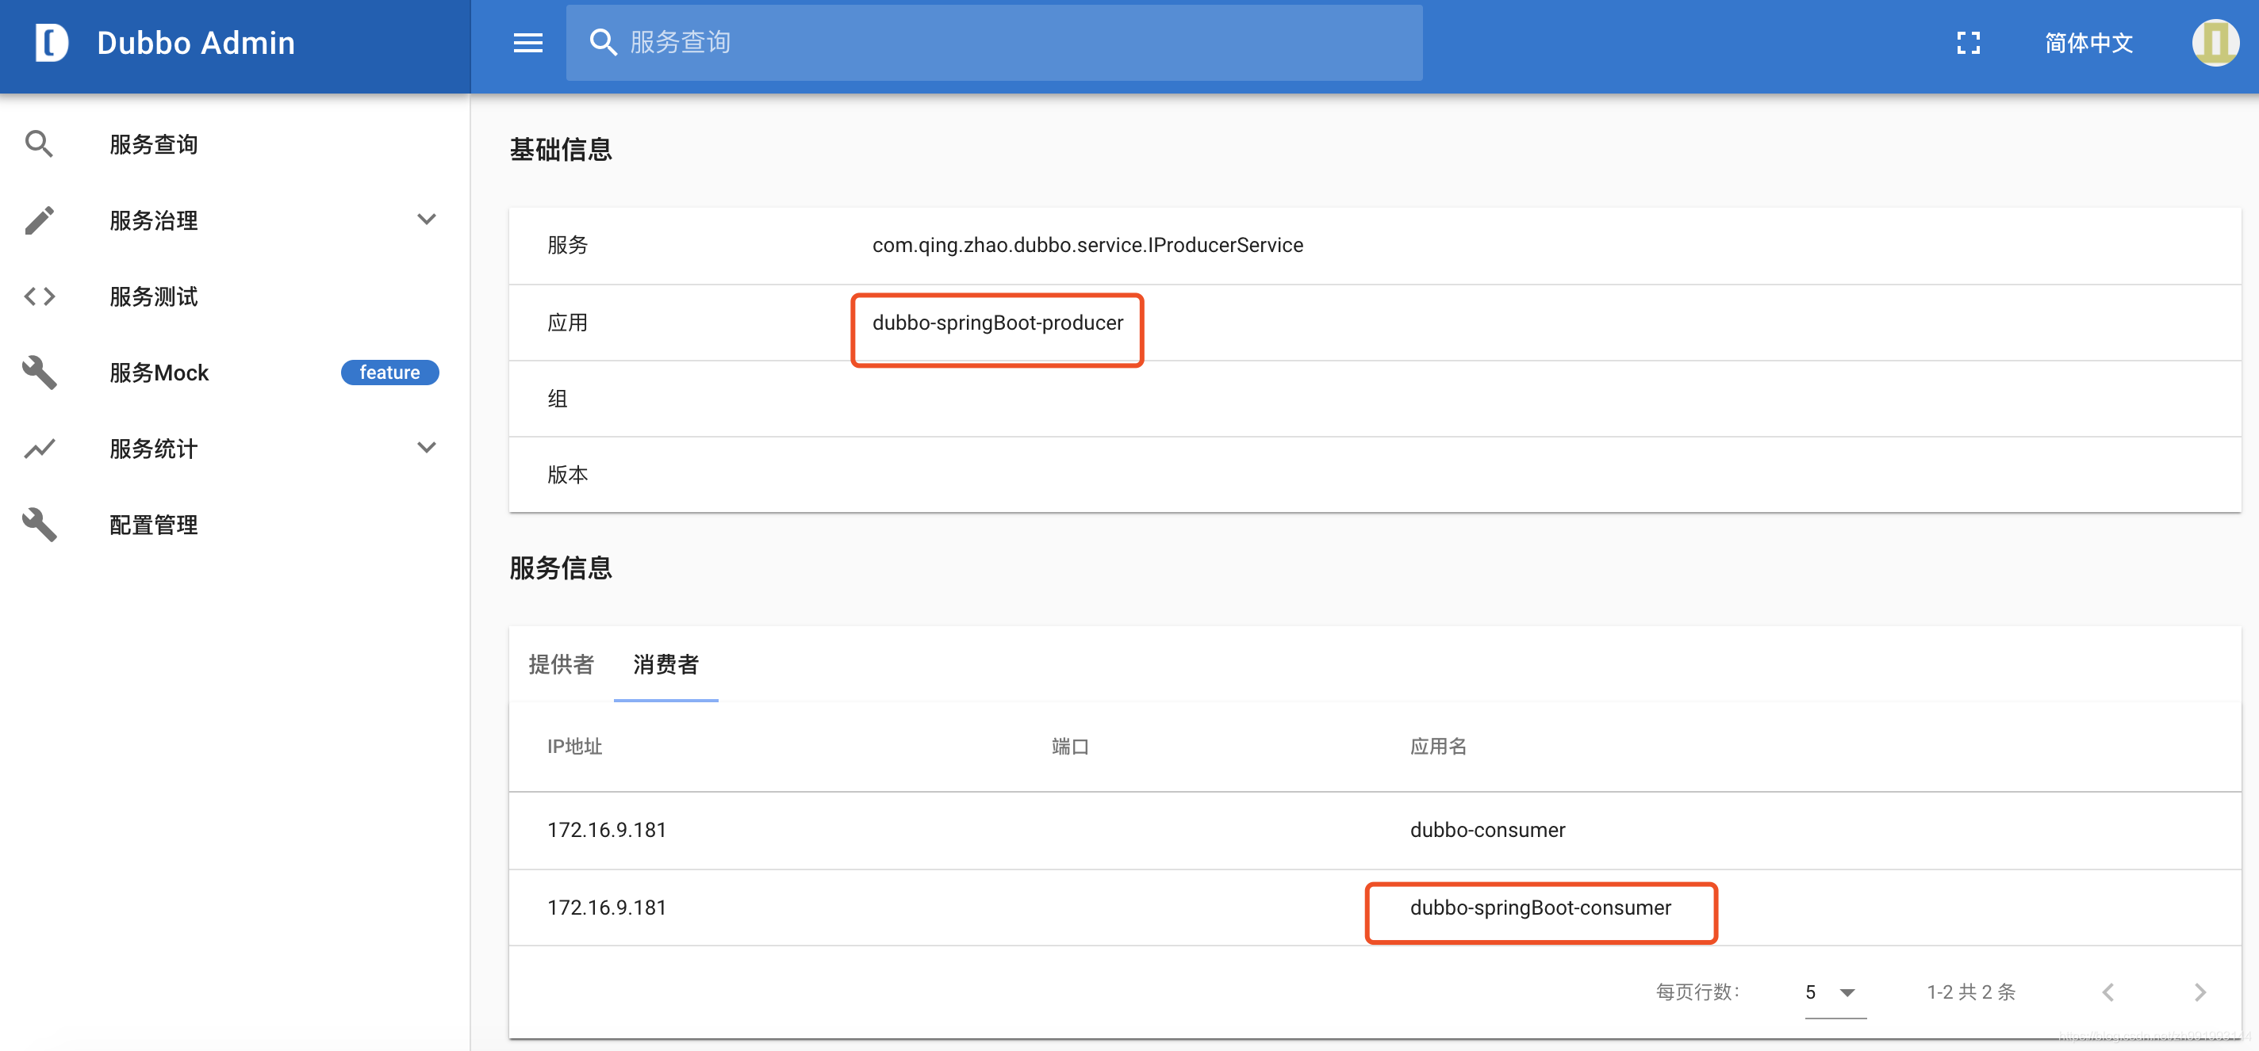Click the application value dubbo-springBoot-producer
This screenshot has height=1051, width=2259.
coord(997,323)
